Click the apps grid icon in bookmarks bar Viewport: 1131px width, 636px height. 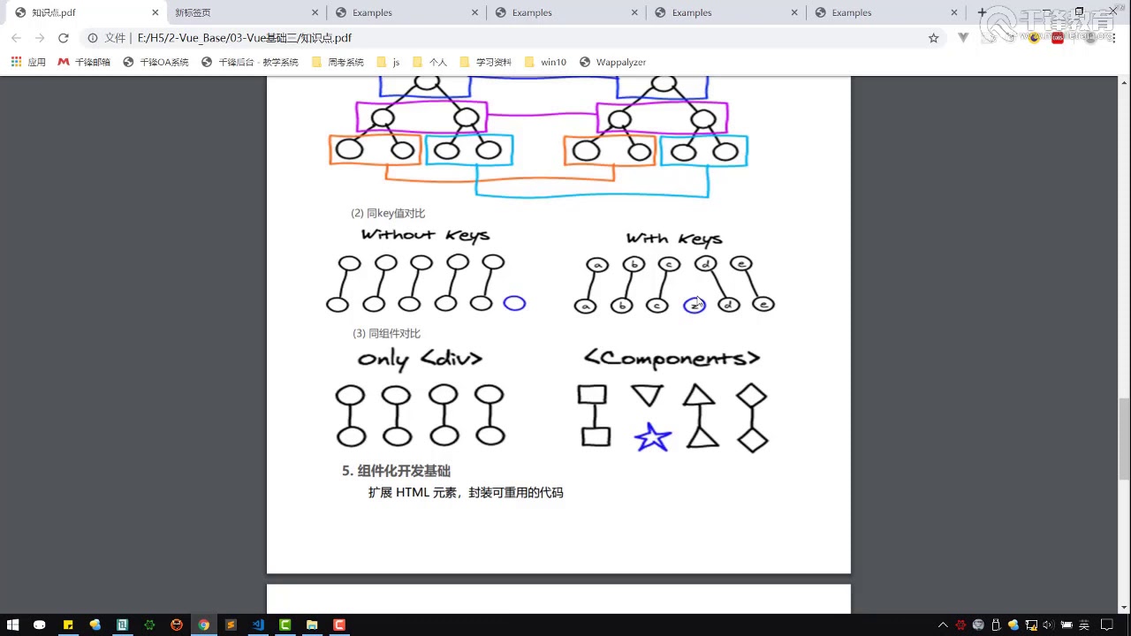(16, 62)
